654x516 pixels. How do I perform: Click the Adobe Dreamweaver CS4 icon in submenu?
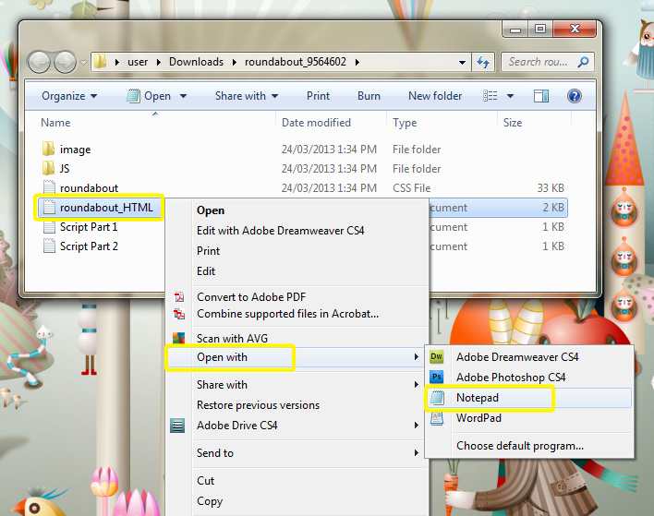438,357
